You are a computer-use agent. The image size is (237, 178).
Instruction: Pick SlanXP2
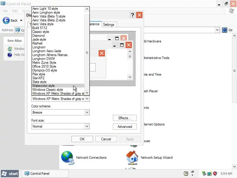coord(58,78)
